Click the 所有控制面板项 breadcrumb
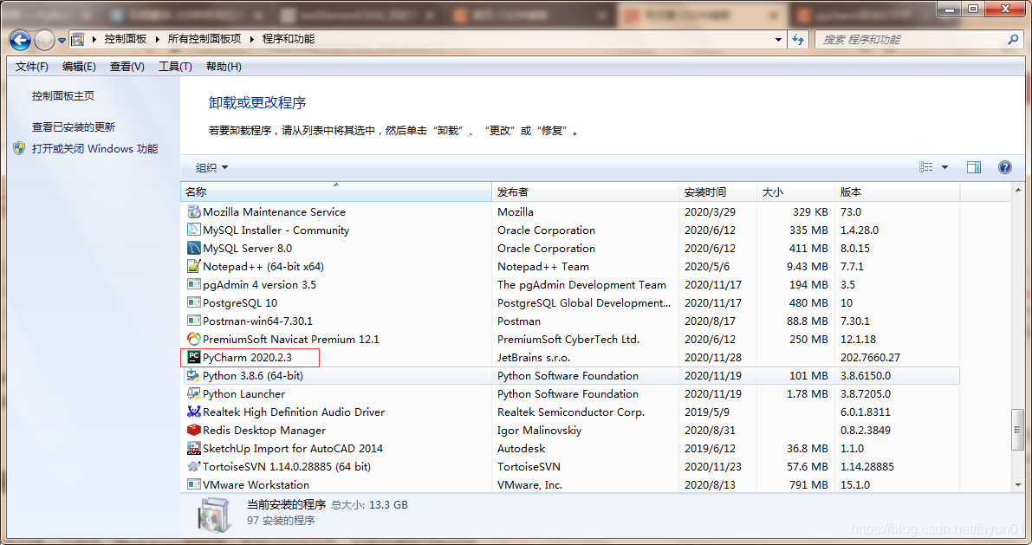 point(204,40)
